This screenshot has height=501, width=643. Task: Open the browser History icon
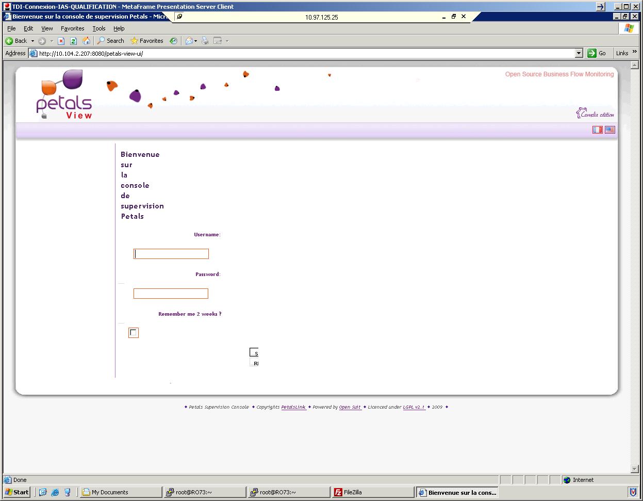173,41
